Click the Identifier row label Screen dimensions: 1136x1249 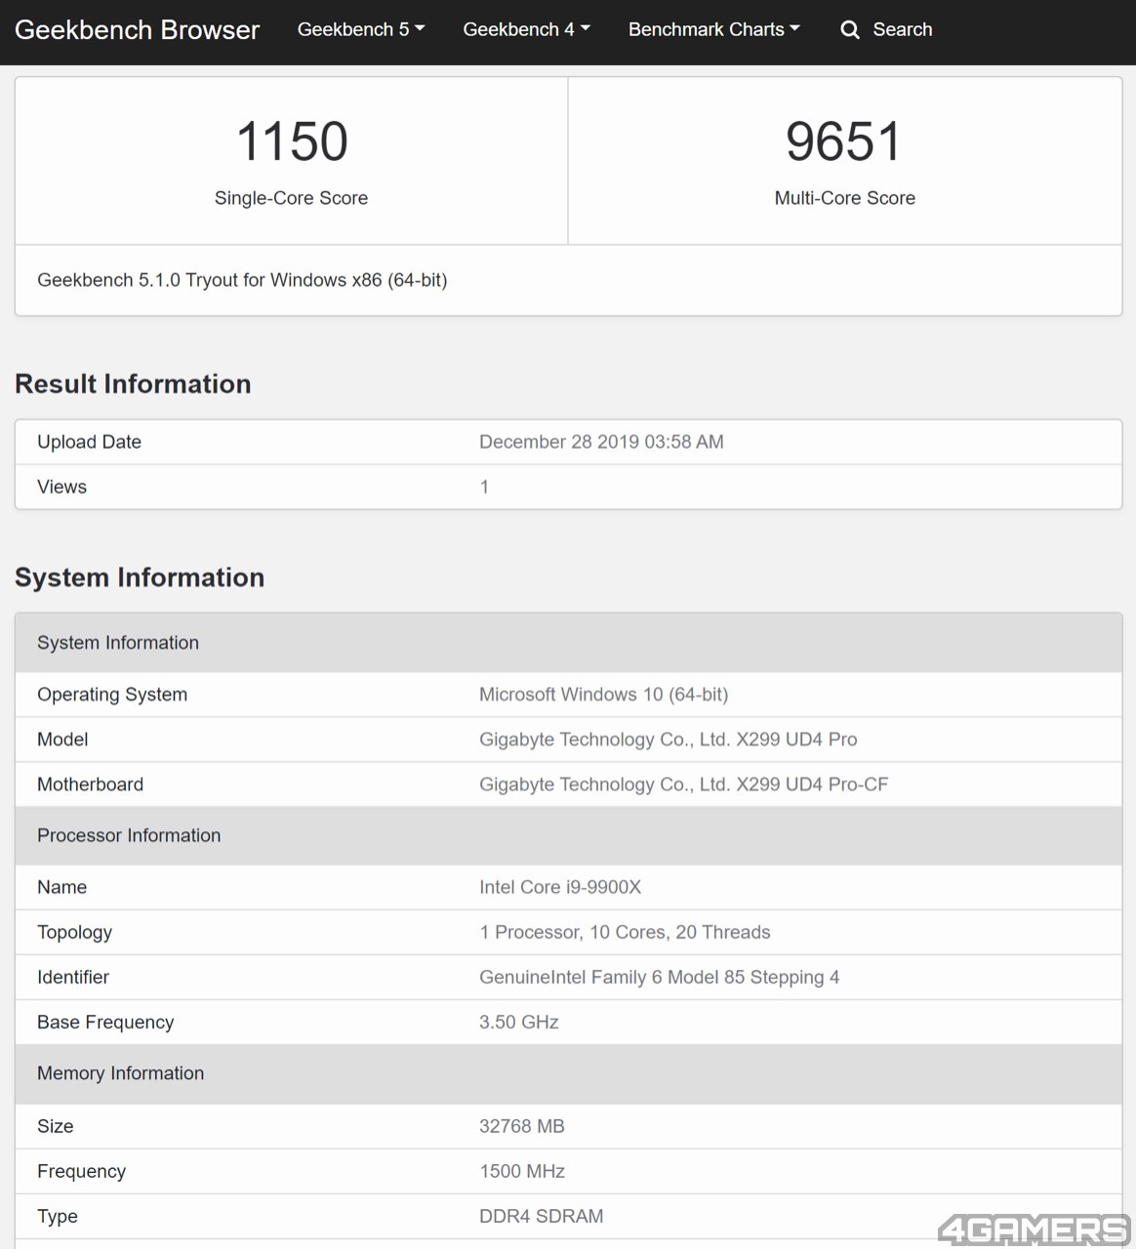pos(73,977)
